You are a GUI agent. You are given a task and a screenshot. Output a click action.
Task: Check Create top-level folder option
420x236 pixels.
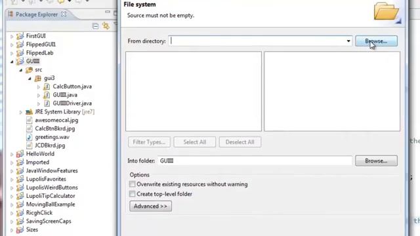(133, 194)
